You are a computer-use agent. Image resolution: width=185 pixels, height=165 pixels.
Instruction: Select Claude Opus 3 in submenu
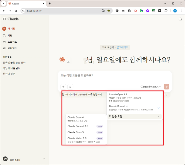click(86, 132)
